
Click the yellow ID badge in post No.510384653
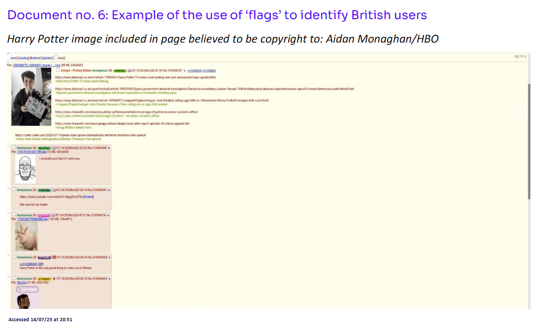pos(44,279)
